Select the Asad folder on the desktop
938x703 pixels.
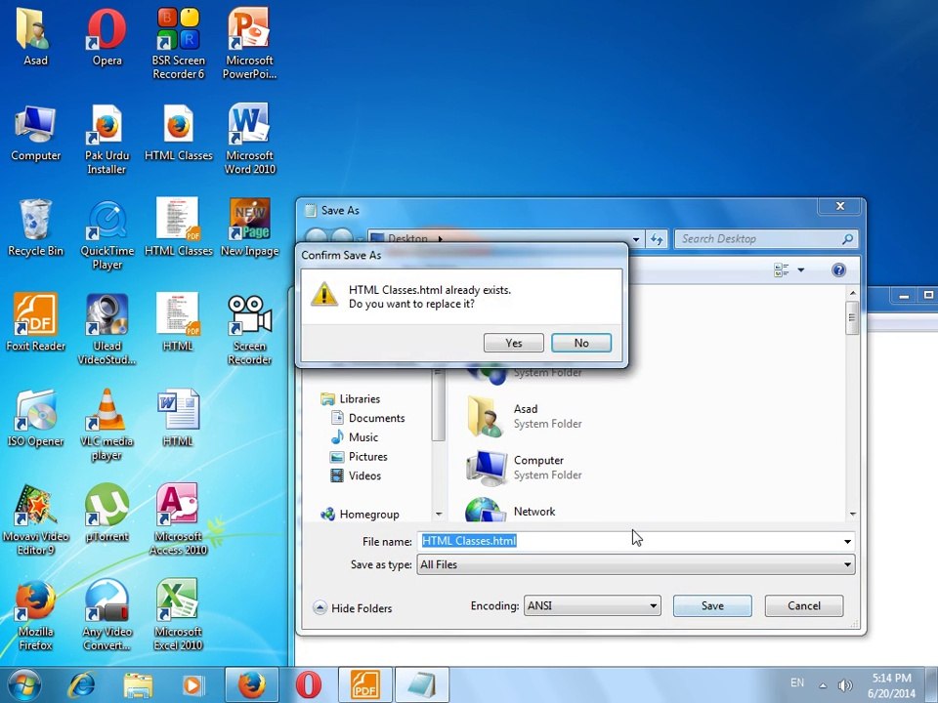pos(35,37)
